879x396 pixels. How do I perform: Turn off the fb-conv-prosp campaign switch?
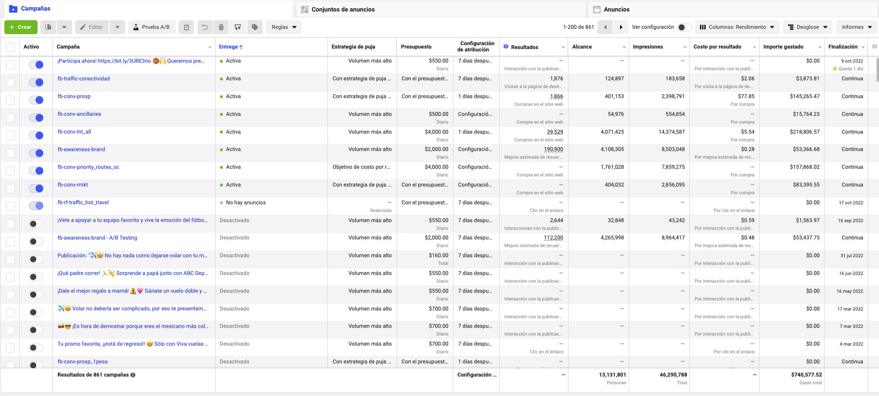click(36, 100)
